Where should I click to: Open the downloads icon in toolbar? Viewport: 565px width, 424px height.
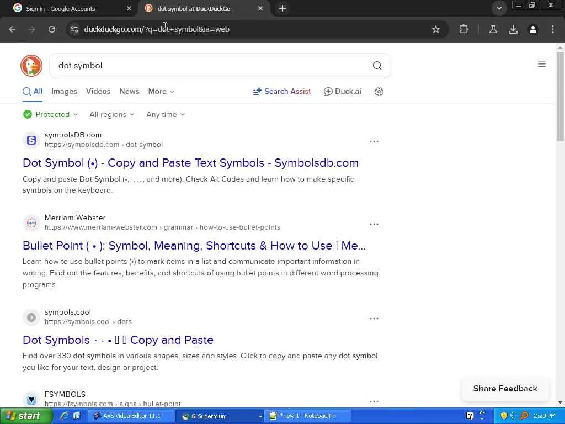pyautogui.click(x=513, y=29)
